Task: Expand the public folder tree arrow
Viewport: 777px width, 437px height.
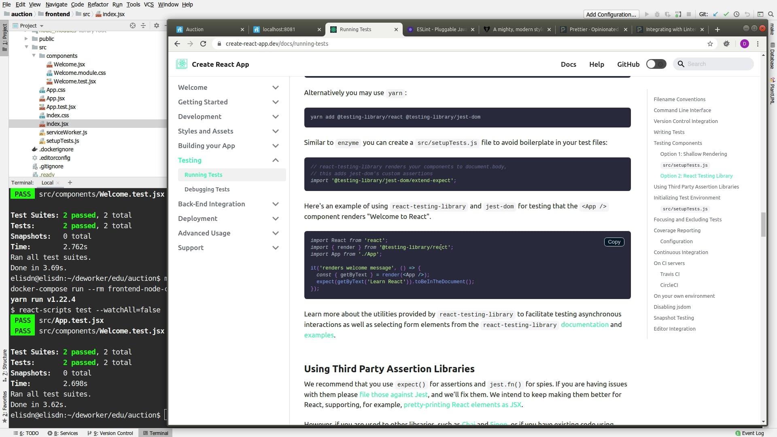Action: coord(26,39)
